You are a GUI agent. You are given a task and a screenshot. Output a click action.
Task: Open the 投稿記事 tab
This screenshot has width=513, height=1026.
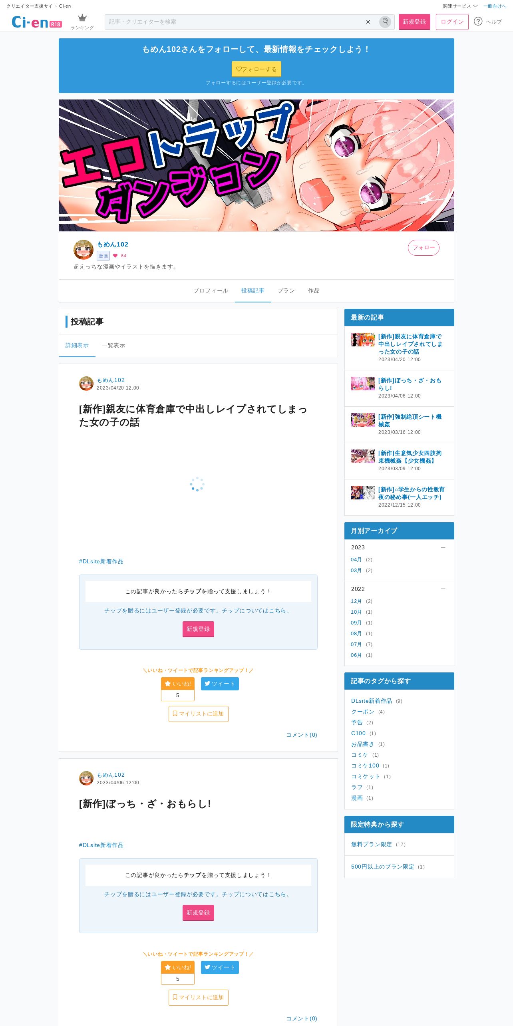point(253,291)
